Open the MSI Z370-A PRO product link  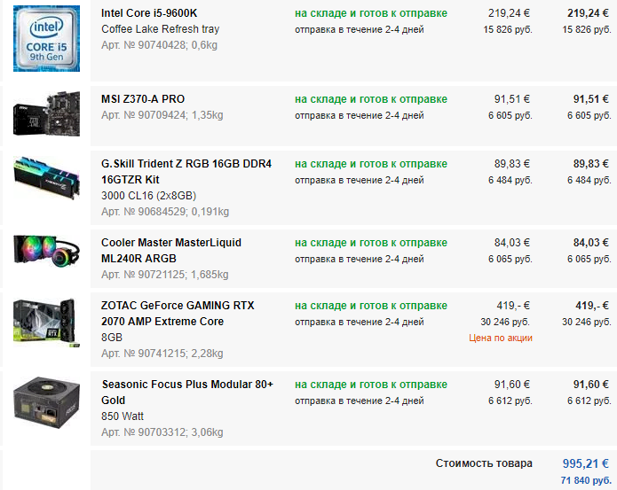point(143,99)
